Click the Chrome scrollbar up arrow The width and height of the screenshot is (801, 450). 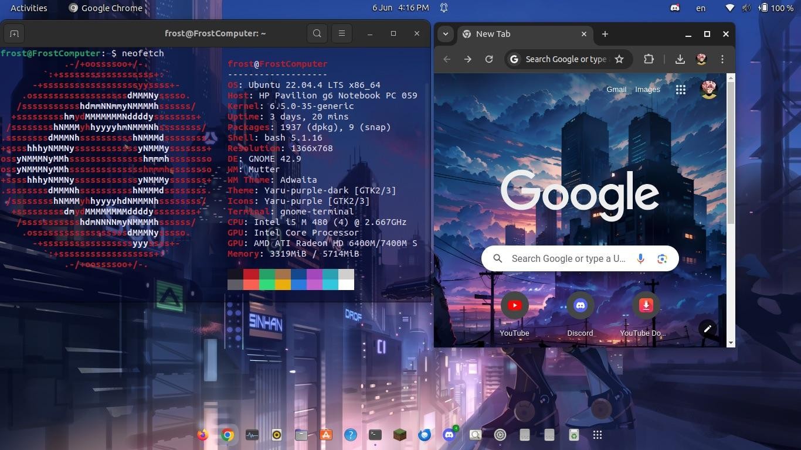(x=731, y=77)
